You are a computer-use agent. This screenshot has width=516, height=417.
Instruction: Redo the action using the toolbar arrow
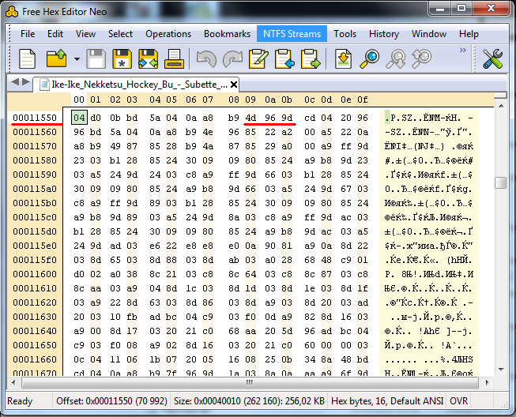pos(232,59)
